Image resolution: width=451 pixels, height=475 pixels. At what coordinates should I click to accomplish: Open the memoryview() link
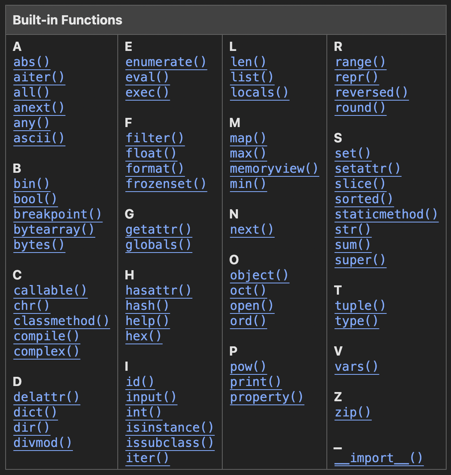pos(274,169)
